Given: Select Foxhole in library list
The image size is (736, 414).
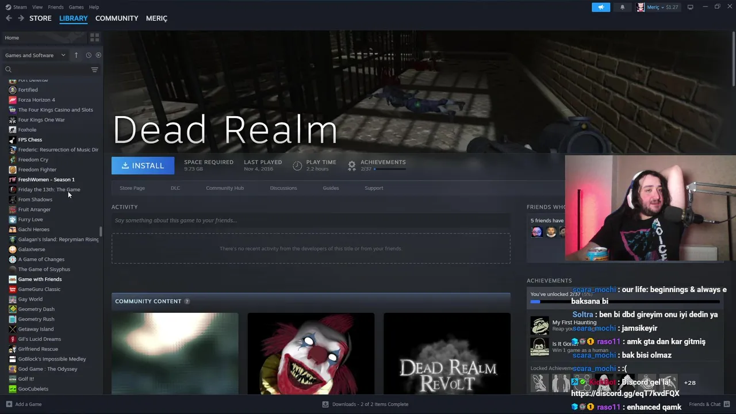Looking at the screenshot, I should [27, 130].
